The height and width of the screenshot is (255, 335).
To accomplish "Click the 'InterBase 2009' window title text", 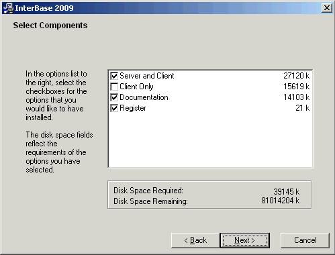I will click(x=44, y=8).
